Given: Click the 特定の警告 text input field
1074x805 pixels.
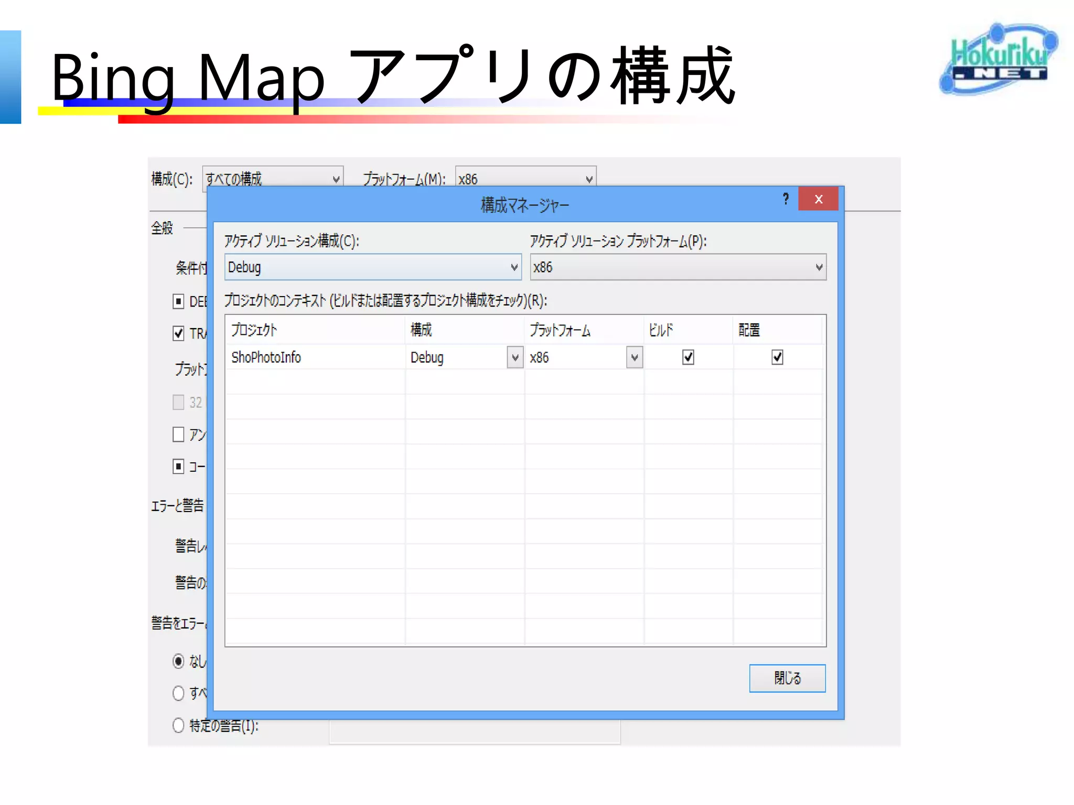Looking at the screenshot, I should point(475,732).
